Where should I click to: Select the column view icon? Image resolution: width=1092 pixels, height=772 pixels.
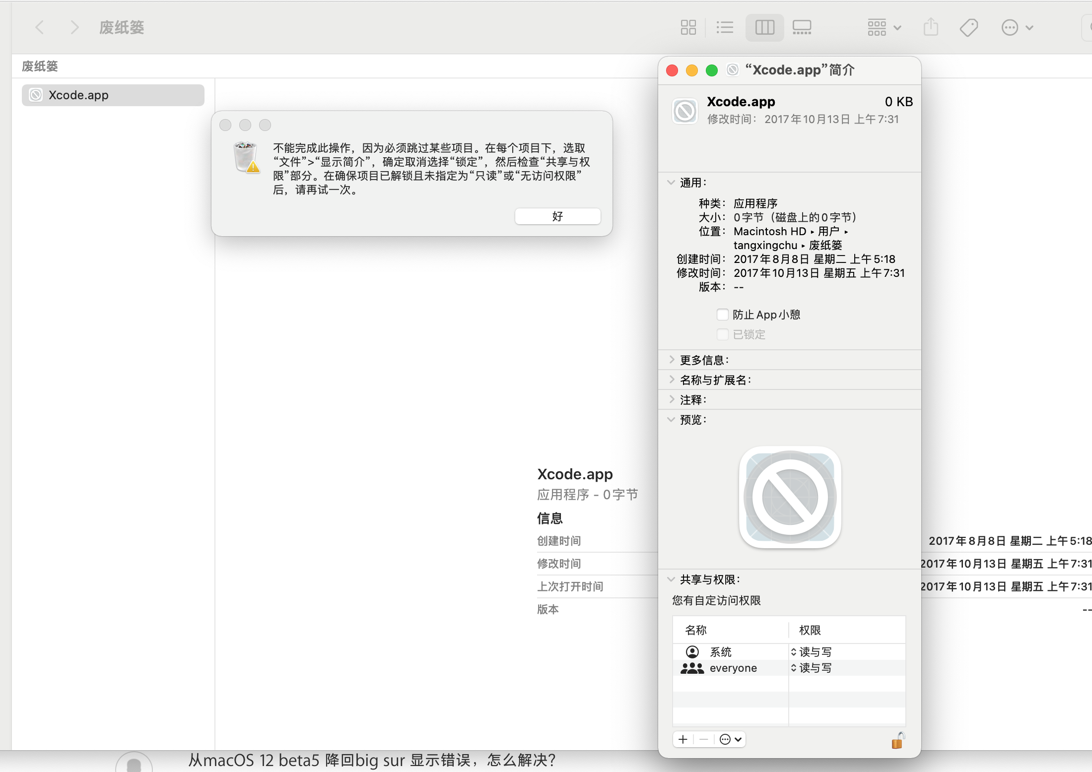764,27
